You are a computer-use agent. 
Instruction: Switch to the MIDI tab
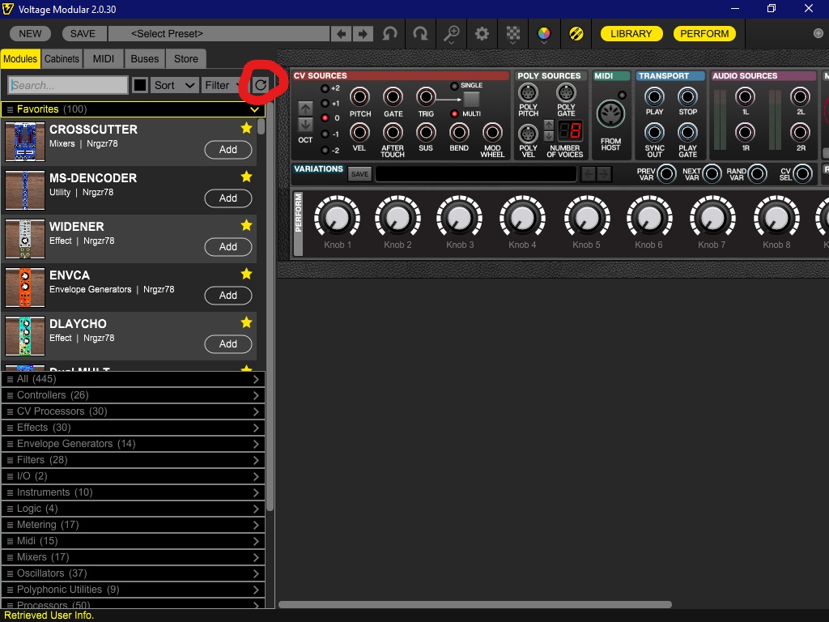click(x=104, y=58)
